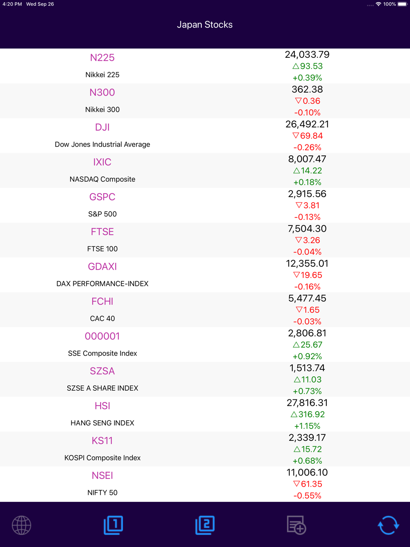This screenshot has width=410, height=547.
Task: Tap the FTSE 100 price 7,504.30
Action: pos(307,229)
